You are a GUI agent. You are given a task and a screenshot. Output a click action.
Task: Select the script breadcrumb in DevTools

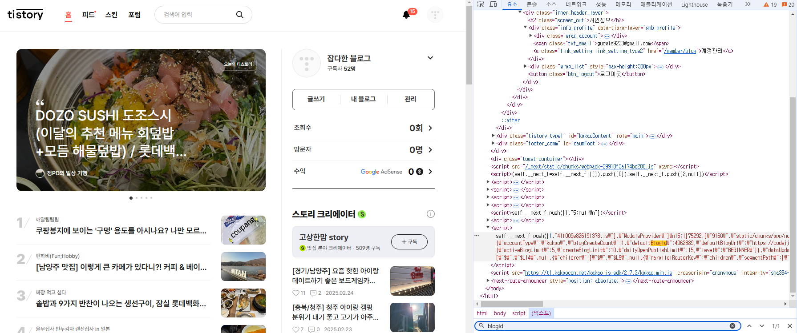518,313
